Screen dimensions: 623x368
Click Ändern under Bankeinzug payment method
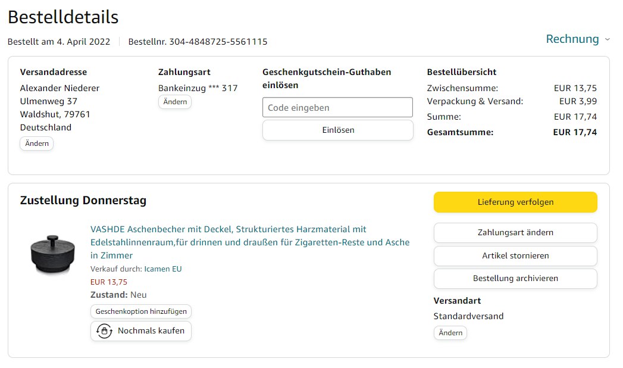(175, 102)
